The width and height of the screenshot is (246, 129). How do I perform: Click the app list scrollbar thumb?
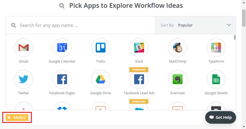coord(235,37)
